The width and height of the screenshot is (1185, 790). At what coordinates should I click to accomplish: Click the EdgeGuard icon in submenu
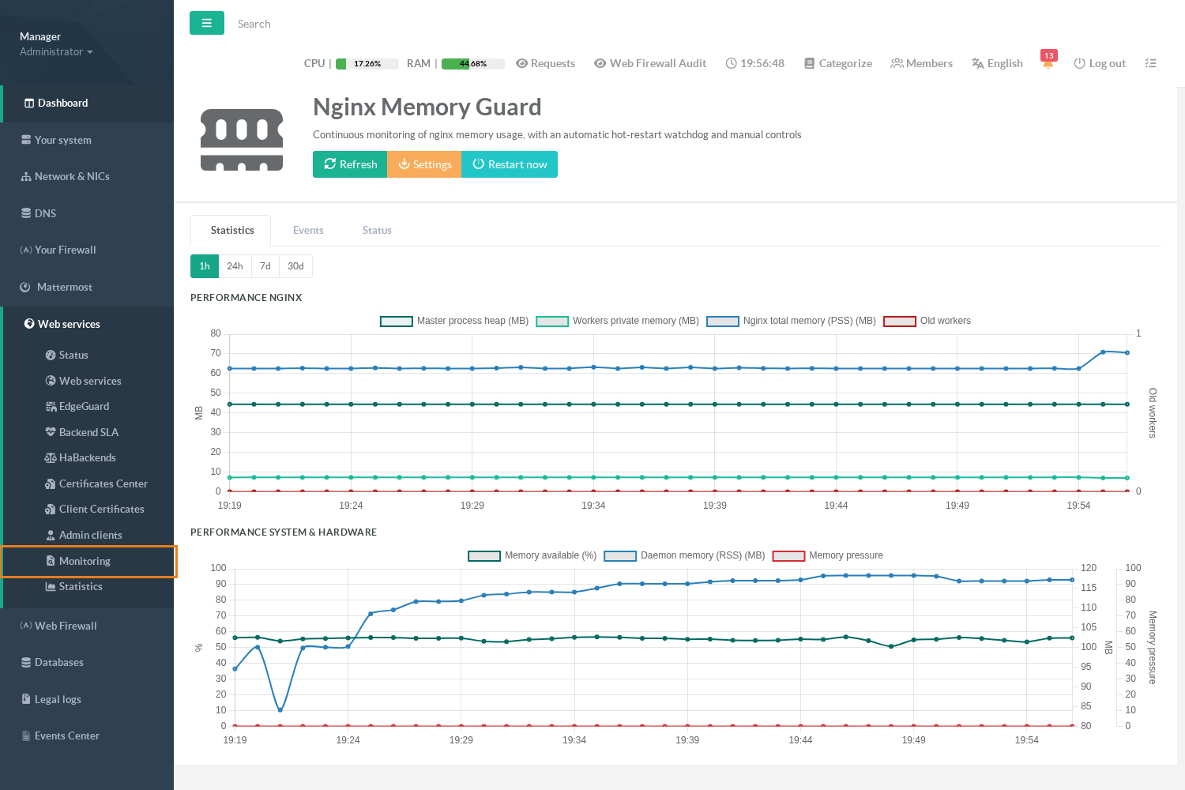coord(51,407)
